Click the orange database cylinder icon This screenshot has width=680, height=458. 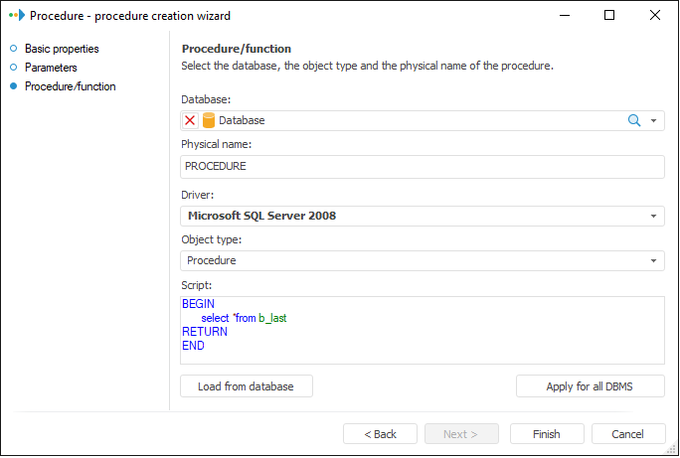coord(209,120)
